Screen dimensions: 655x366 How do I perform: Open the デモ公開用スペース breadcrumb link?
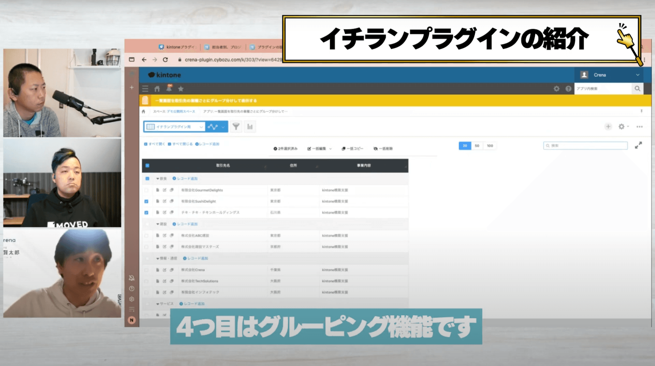point(181,112)
